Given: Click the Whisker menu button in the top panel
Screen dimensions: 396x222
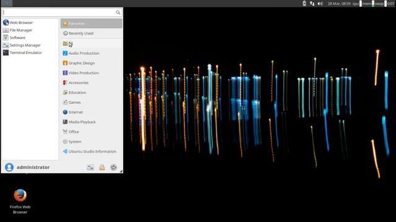Looking at the screenshot, I should tap(7, 3).
